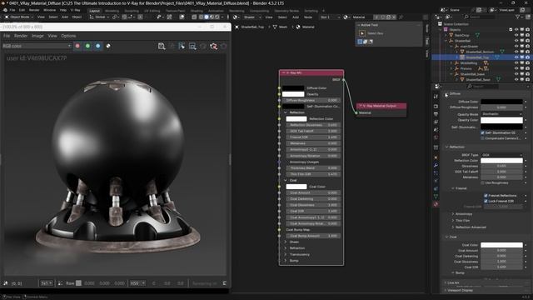
Task: Enable the Use Roughness checkbox
Action: (482, 183)
